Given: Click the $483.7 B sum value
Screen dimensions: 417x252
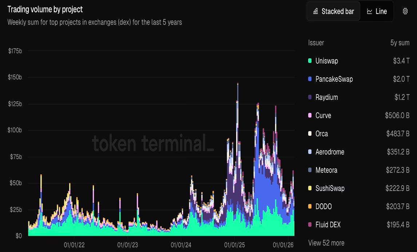Looking at the screenshot, I should 398,134.
